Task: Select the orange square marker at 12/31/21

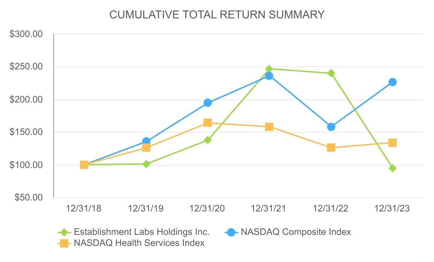Action: [x=269, y=127]
